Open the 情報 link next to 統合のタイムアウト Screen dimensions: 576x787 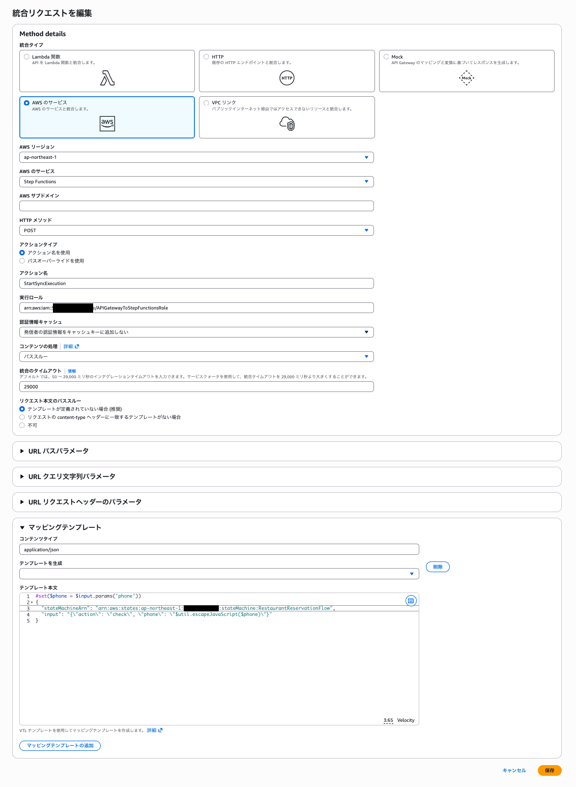point(72,371)
